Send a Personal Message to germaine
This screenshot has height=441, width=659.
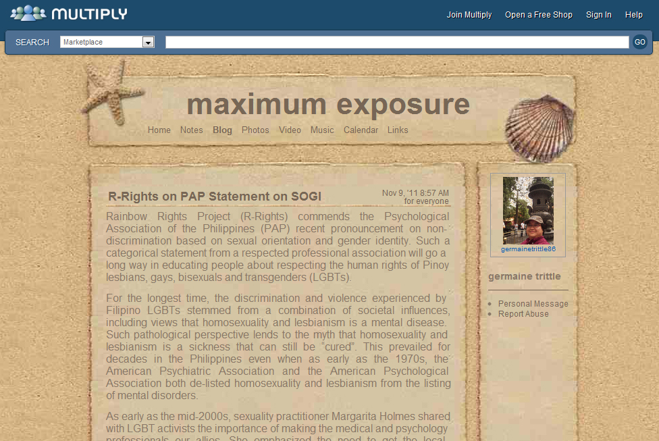point(533,304)
